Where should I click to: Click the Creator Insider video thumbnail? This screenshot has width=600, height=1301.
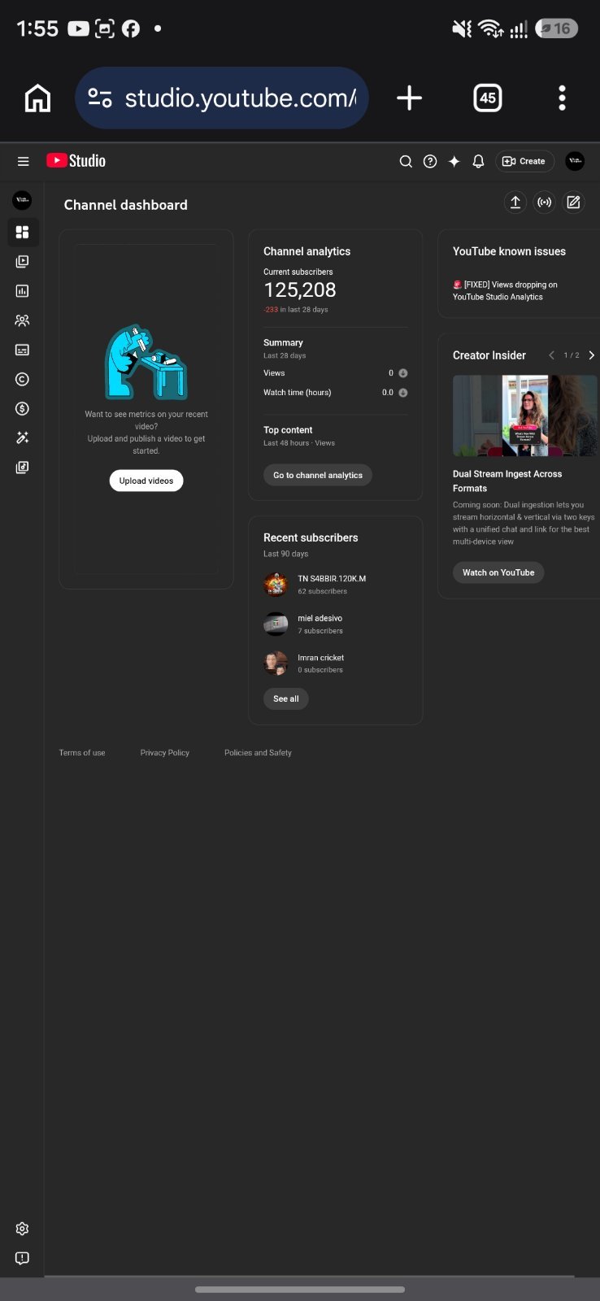(x=525, y=416)
